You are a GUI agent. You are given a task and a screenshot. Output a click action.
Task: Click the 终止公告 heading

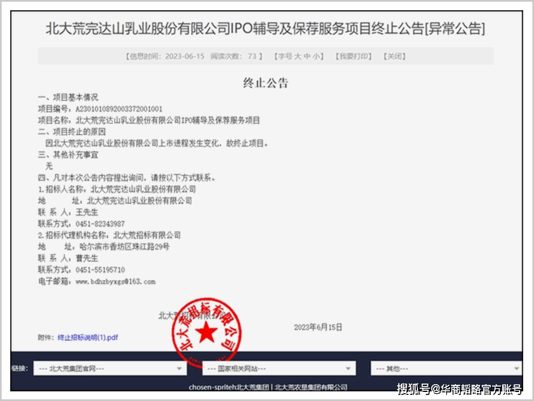(x=265, y=83)
